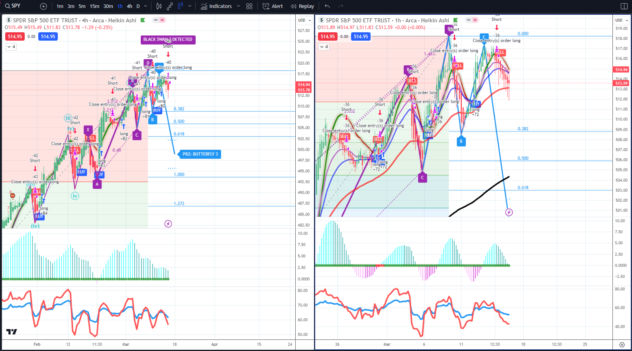Click the green market flag on the left chart
This screenshot has width=632, height=351.
(x=143, y=20)
